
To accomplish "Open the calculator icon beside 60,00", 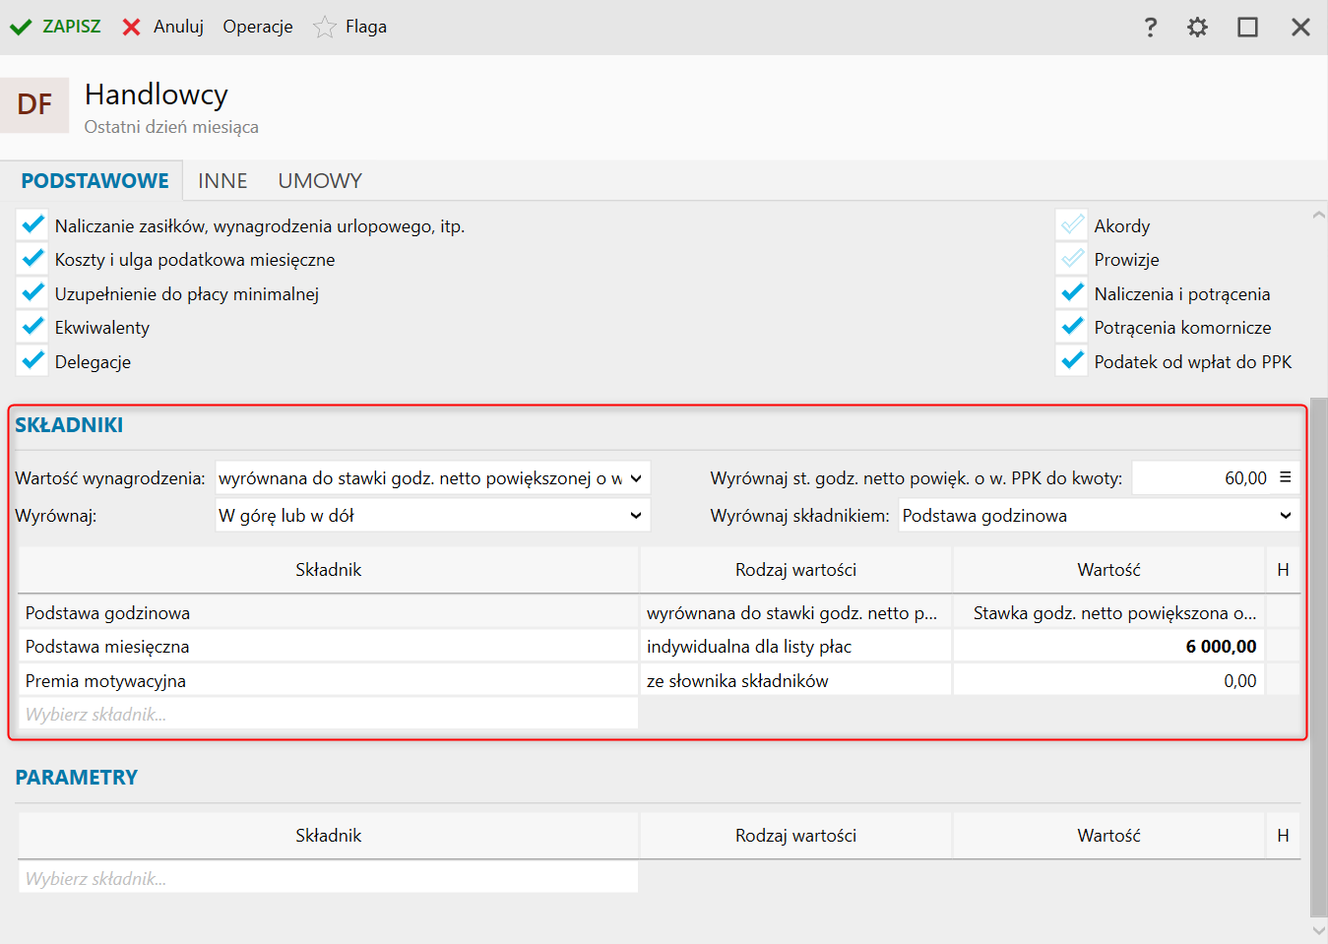I will pyautogui.click(x=1285, y=477).
